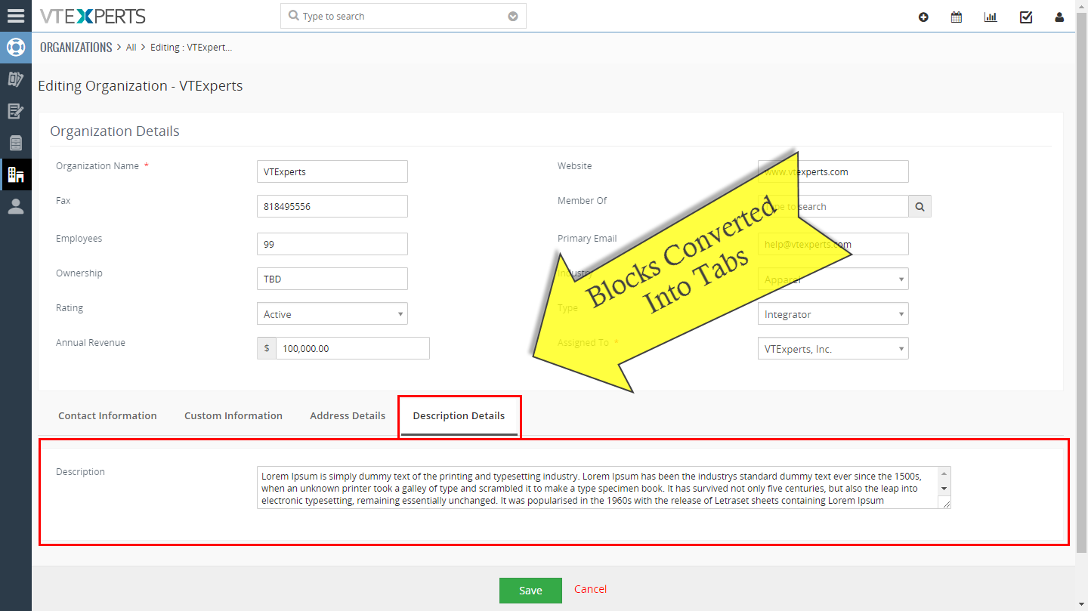Click the Primary Email input field

point(833,244)
